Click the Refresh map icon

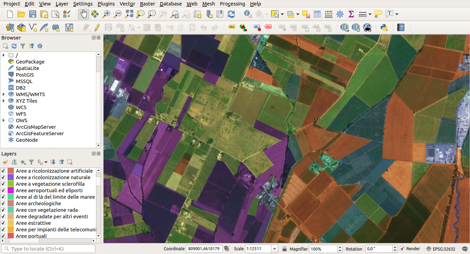tap(231, 14)
